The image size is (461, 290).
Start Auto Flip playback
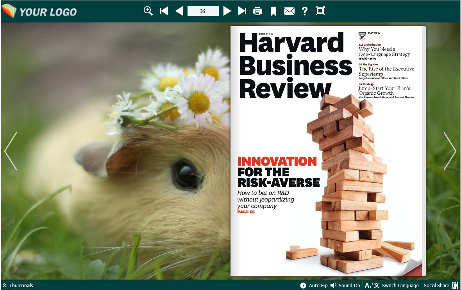tap(314, 286)
